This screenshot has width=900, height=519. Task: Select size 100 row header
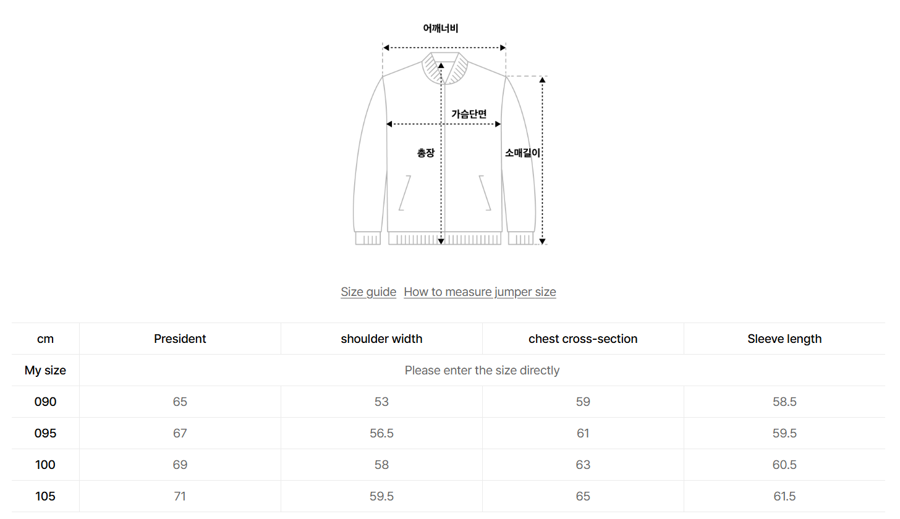[45, 465]
